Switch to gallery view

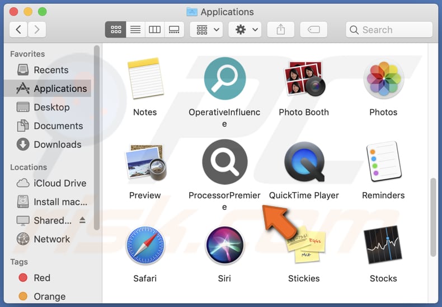[174, 29]
